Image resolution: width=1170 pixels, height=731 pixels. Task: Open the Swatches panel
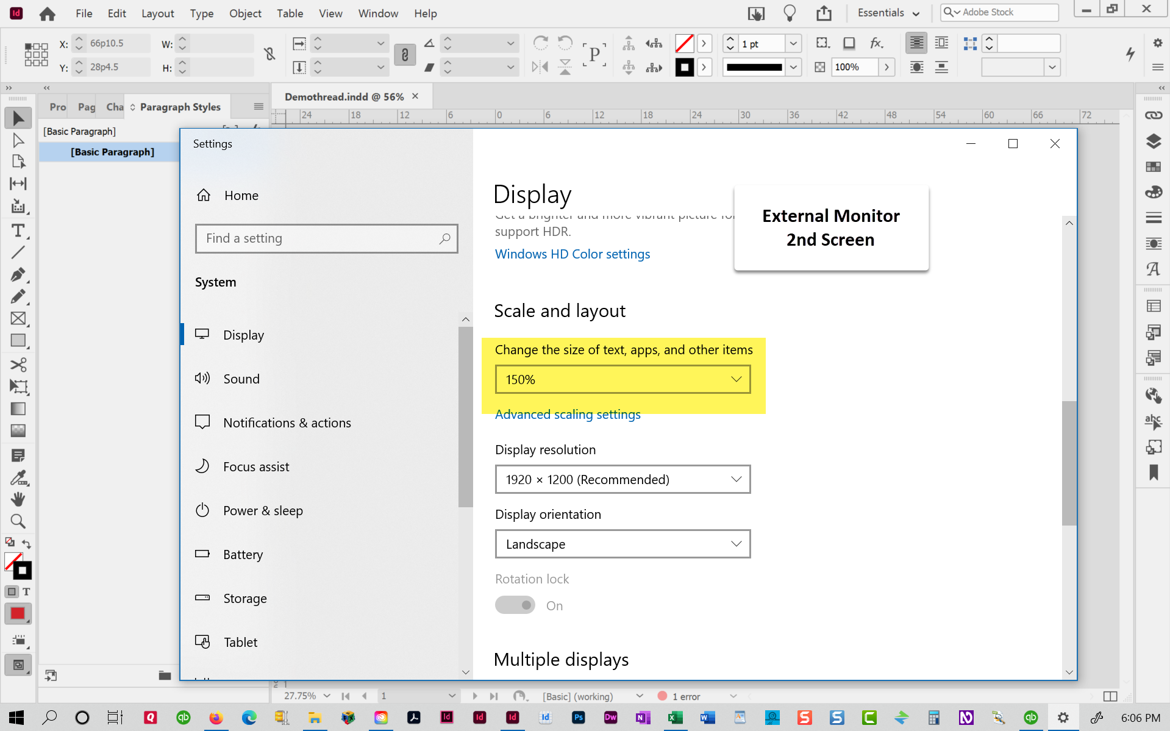point(1153,166)
